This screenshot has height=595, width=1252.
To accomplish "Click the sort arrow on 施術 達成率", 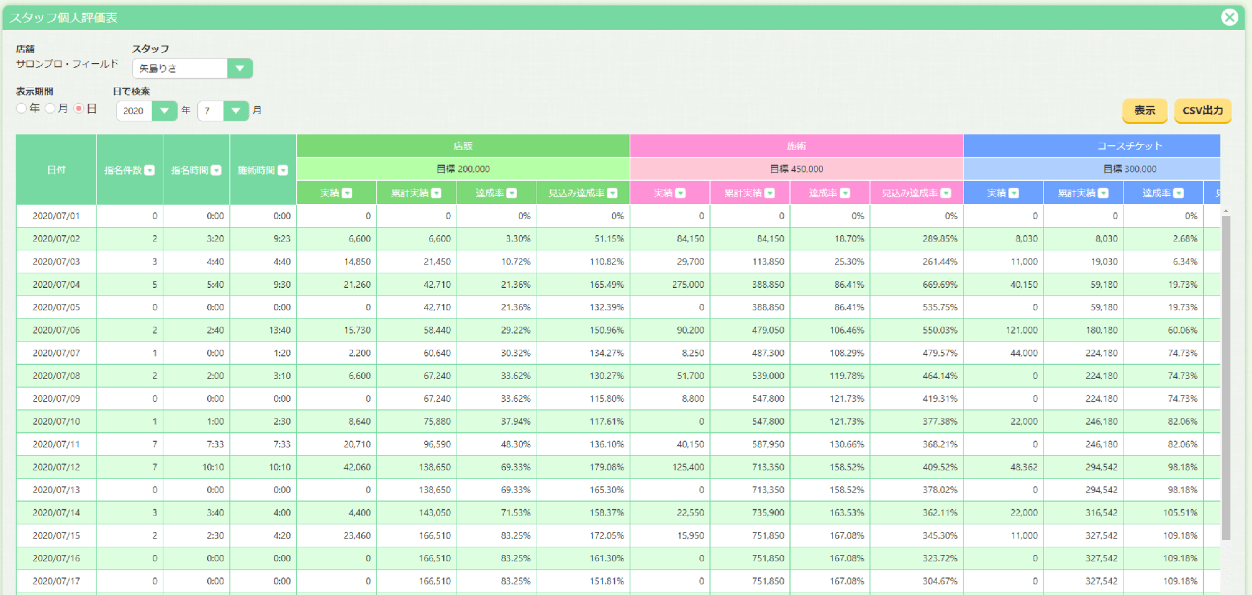I will coord(846,193).
